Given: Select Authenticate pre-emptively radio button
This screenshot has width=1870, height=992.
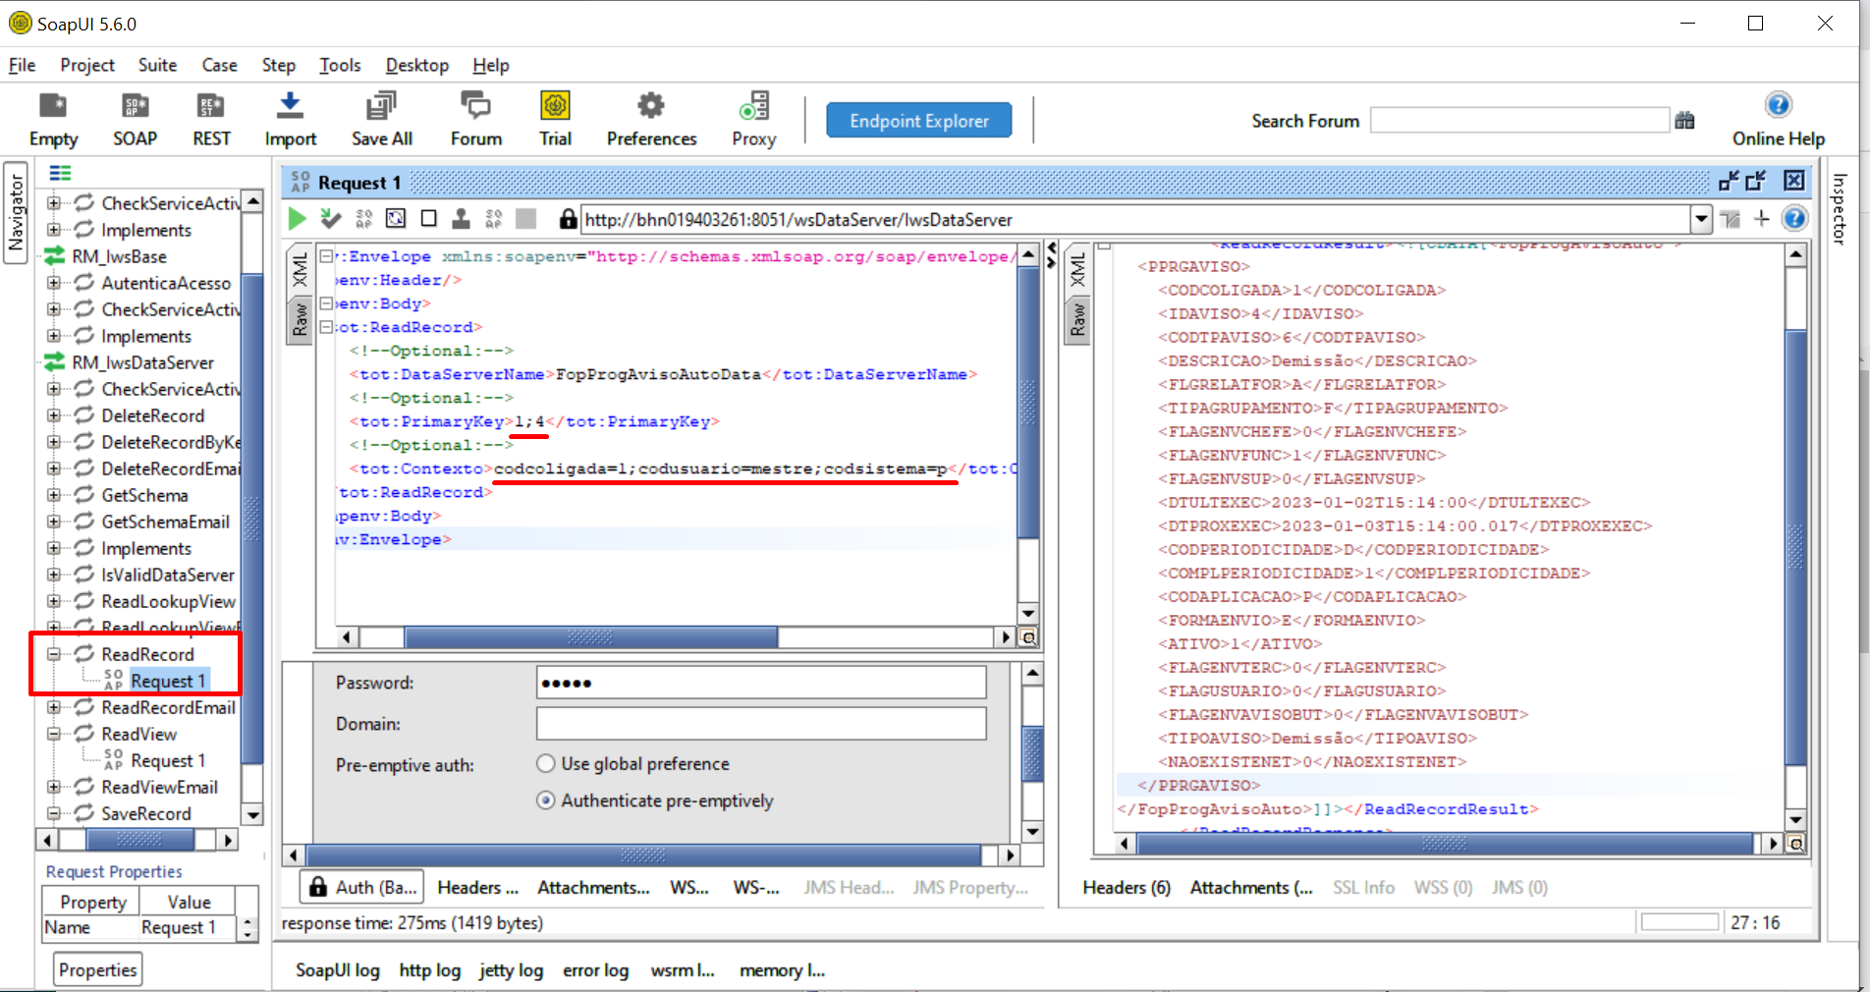Looking at the screenshot, I should [546, 800].
